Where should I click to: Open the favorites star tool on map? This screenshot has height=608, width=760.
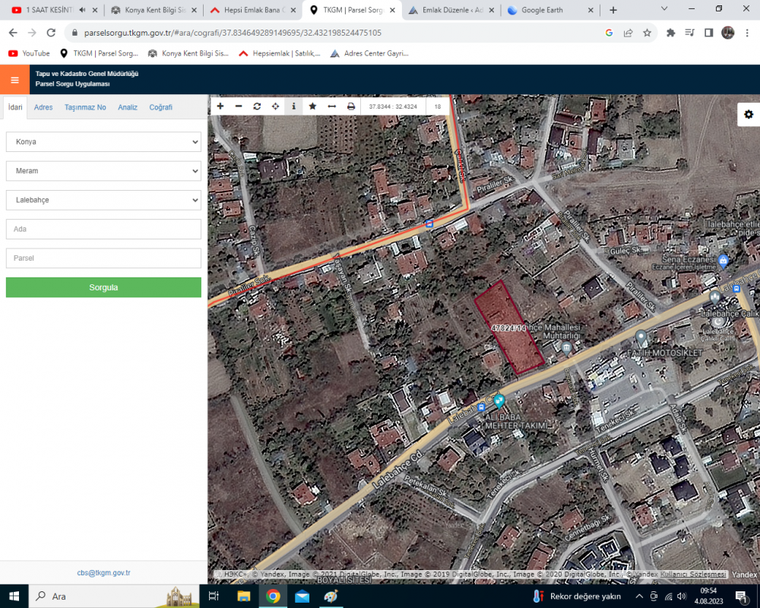coord(312,106)
